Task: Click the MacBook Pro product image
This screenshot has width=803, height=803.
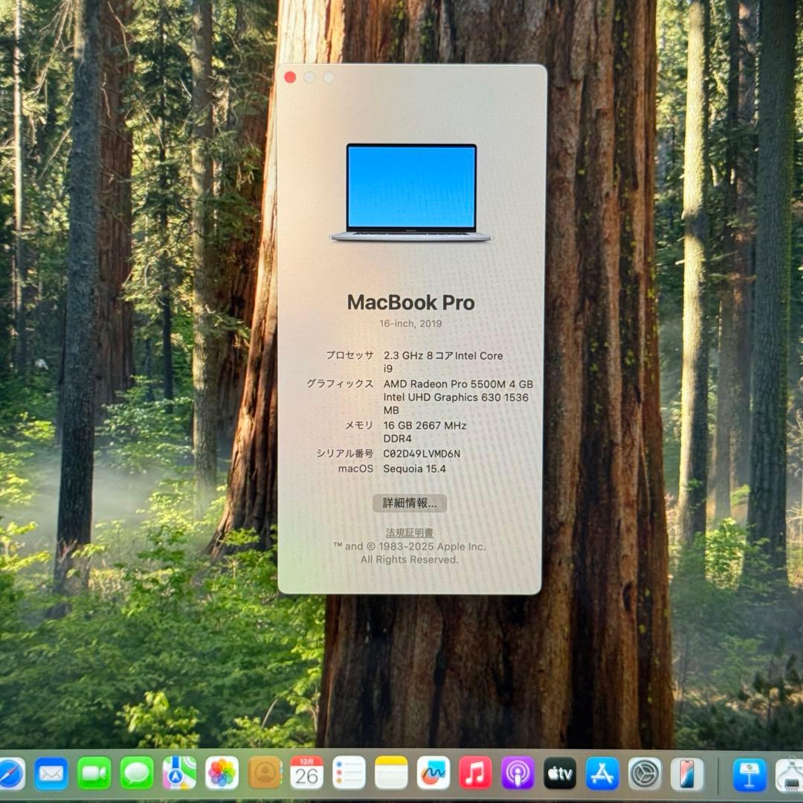Action: (410, 192)
